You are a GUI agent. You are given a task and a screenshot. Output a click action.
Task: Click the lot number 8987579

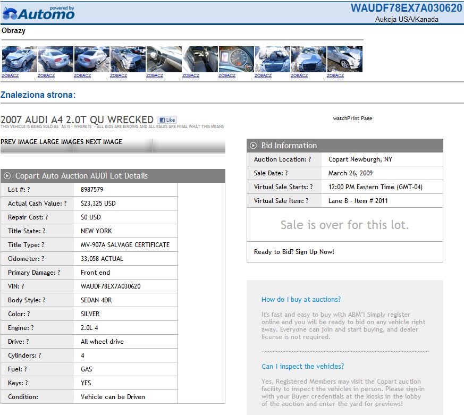[x=92, y=190]
